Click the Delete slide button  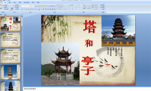pos(17,9)
